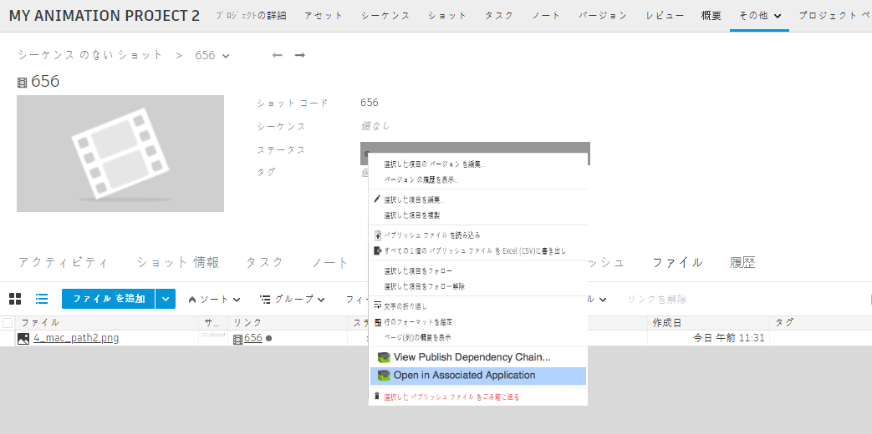
Task: Open the ノート tab in top navigation
Action: click(x=546, y=16)
